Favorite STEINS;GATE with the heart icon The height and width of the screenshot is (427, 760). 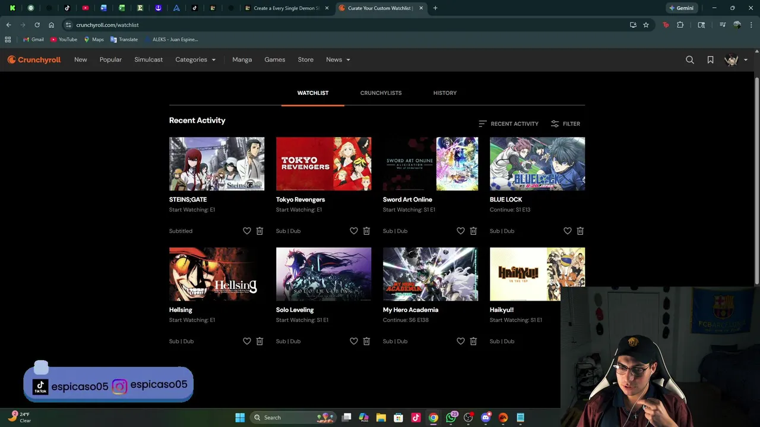point(247,231)
